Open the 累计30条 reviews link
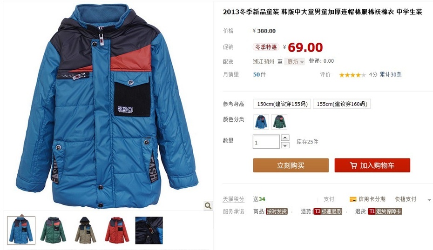 [x=391, y=74]
